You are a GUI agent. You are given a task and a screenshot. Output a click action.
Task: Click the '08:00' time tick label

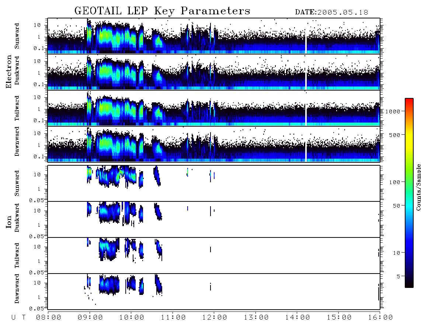[x=49, y=317]
